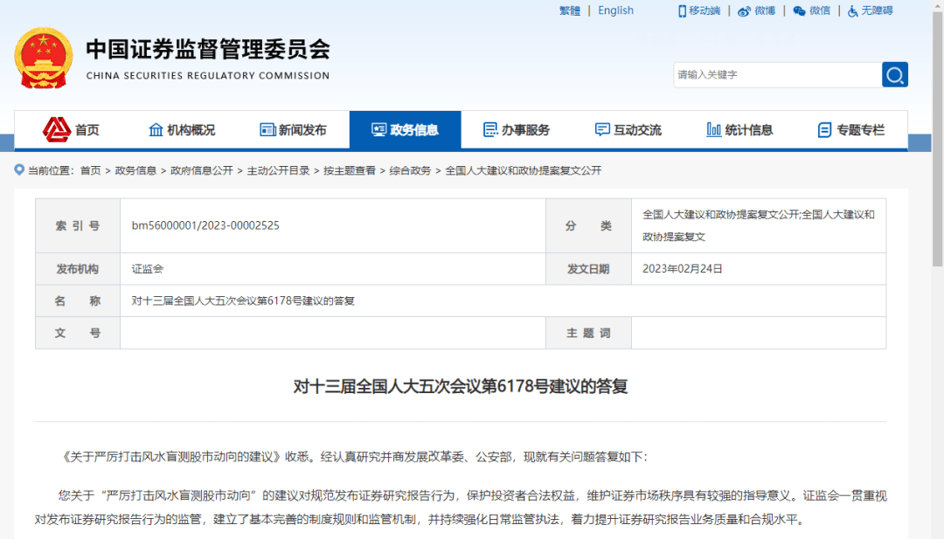Switch to 繁體 traditional Chinese

pos(569,10)
